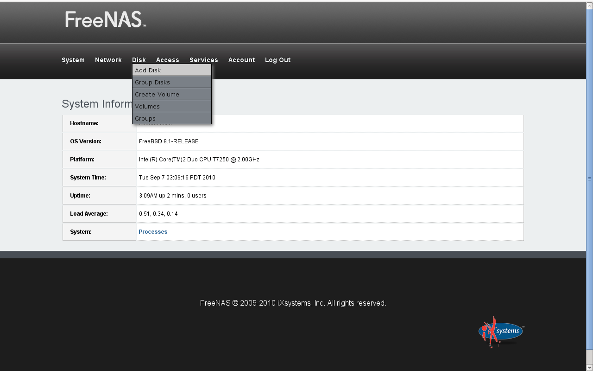This screenshot has height=371, width=593.
Task: Open the Access menu
Action: click(x=168, y=60)
